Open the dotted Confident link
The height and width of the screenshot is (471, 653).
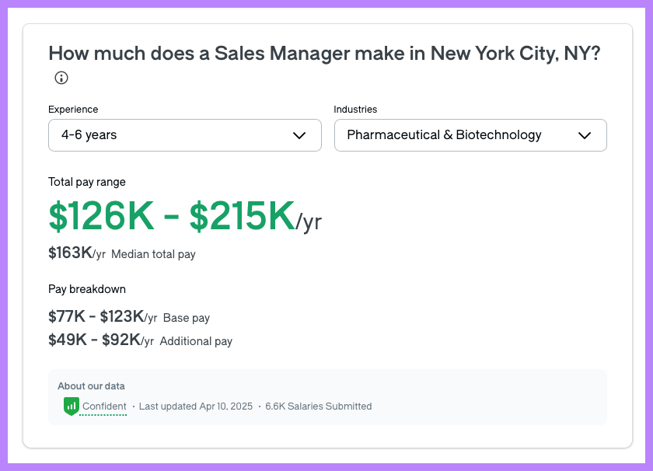point(104,406)
